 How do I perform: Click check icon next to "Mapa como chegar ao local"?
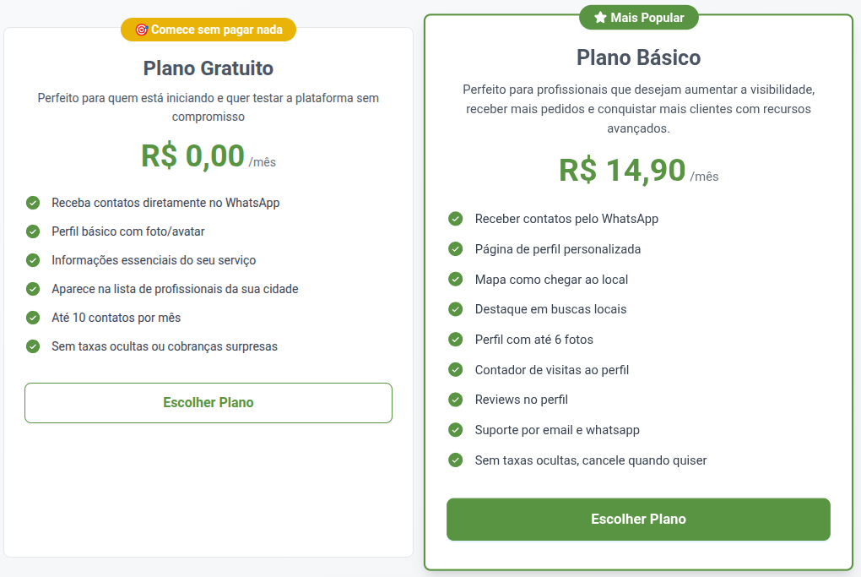(456, 280)
